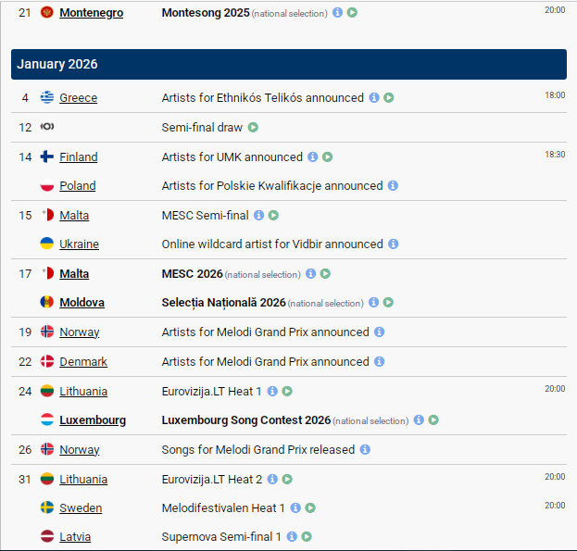Click the Montenegro country link
The height and width of the screenshot is (551, 577).
tap(91, 13)
